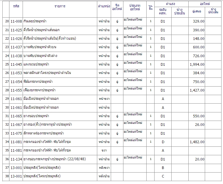Click row number 20

(7, 21)
